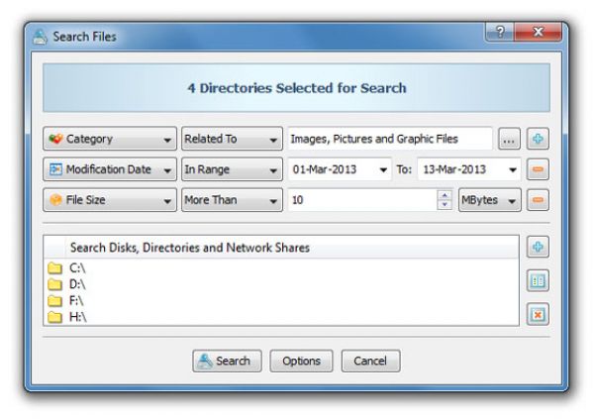Delete selected directory from list
594x419 pixels.
pos(538,314)
